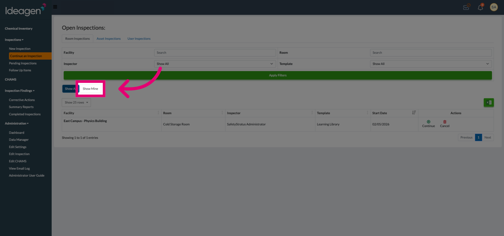
Task: Open the Inspector Show All dropdown
Action: (215, 64)
